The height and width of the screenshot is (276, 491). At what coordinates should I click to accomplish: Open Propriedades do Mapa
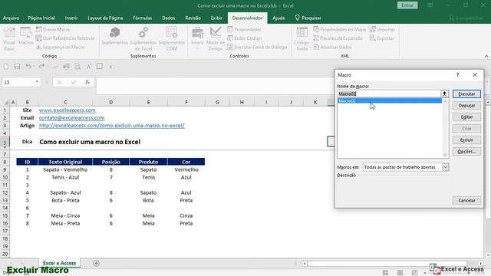tap(339, 29)
